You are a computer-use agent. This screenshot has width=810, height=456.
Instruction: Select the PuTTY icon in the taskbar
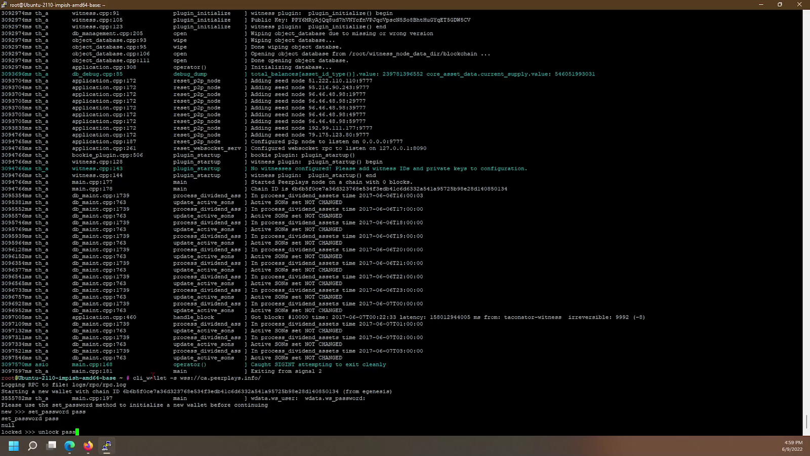pyautogui.click(x=106, y=446)
